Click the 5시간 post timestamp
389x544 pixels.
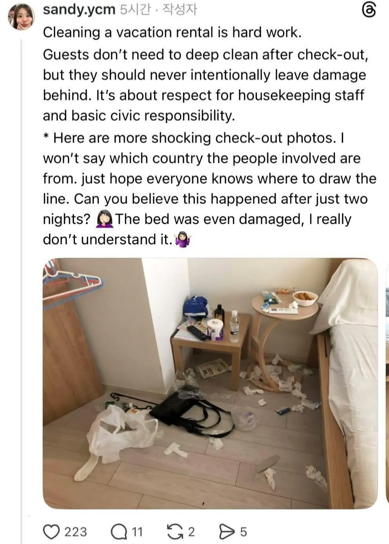point(135,9)
